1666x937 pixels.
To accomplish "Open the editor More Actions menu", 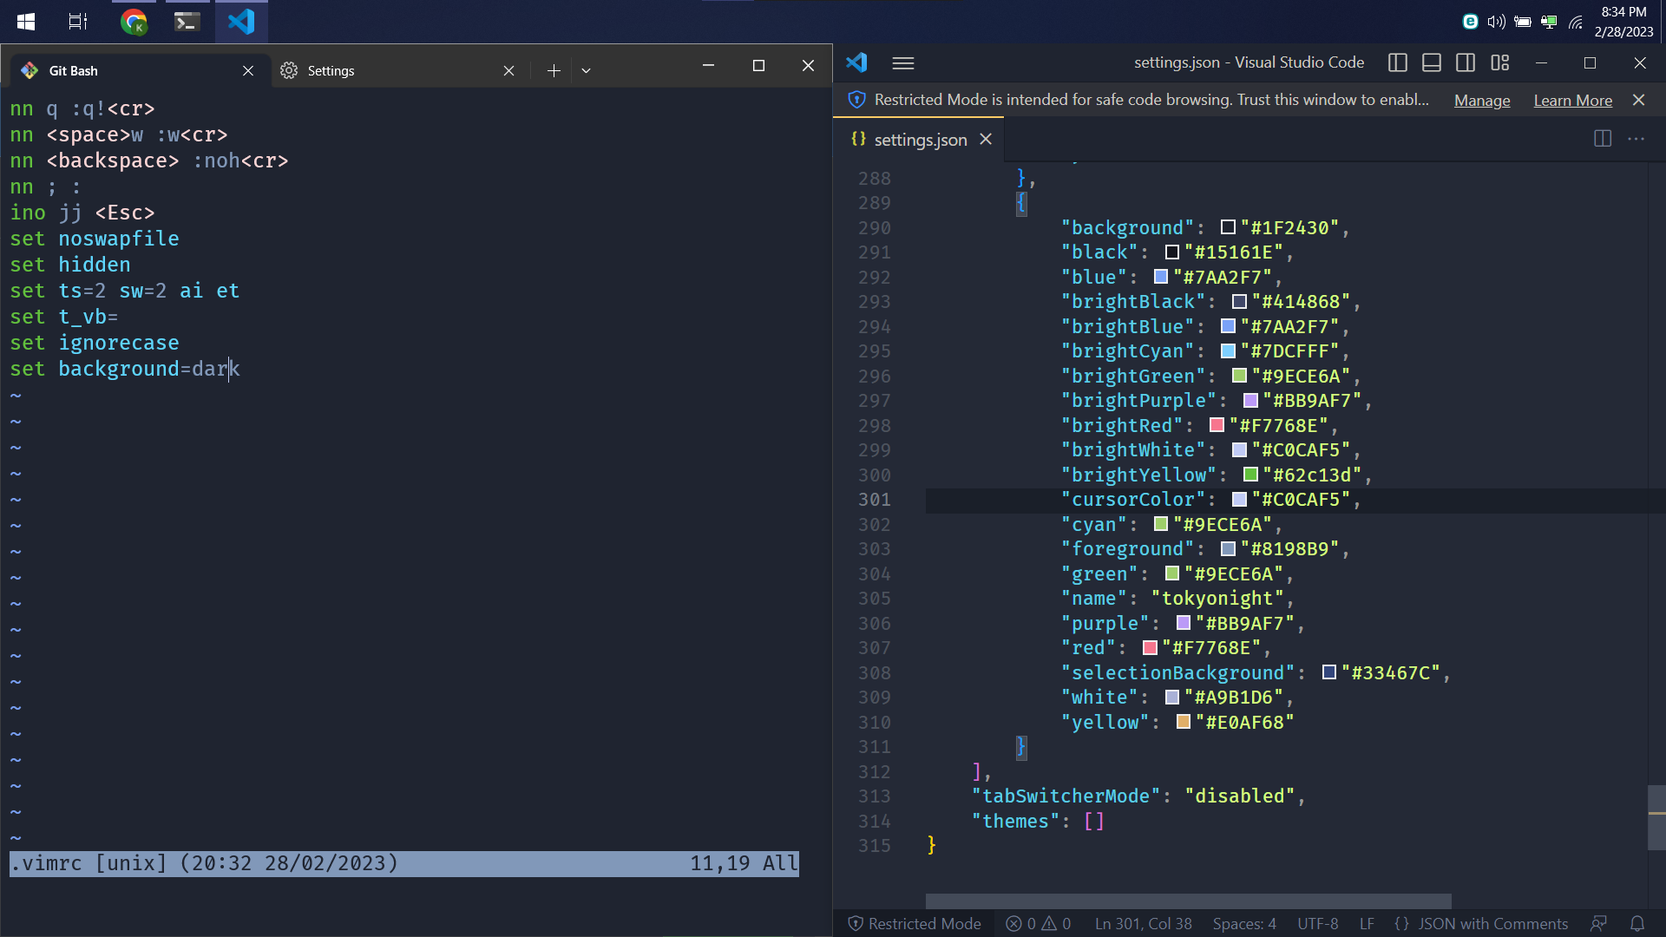I will point(1636,139).
